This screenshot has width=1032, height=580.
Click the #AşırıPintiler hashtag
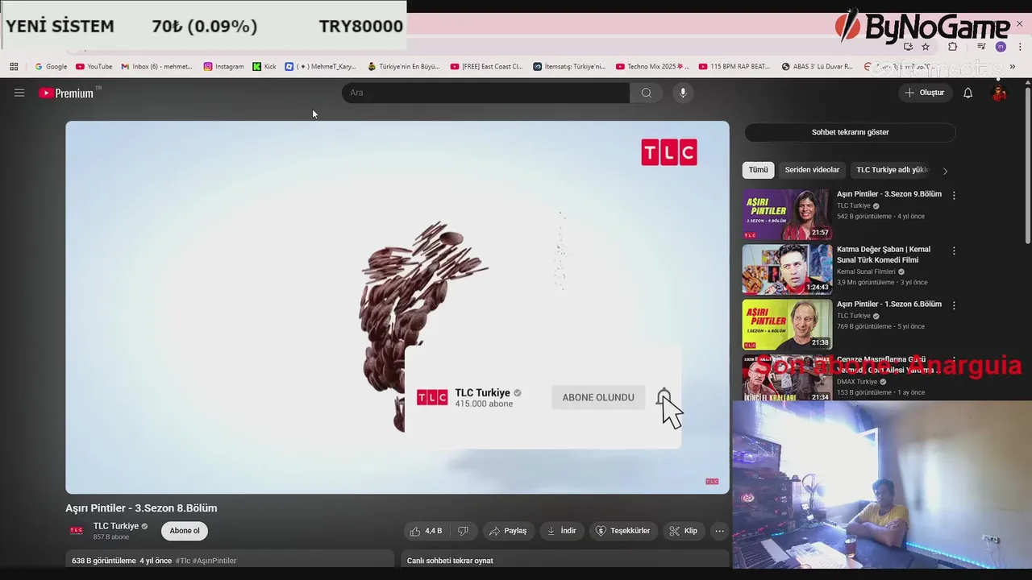click(214, 561)
